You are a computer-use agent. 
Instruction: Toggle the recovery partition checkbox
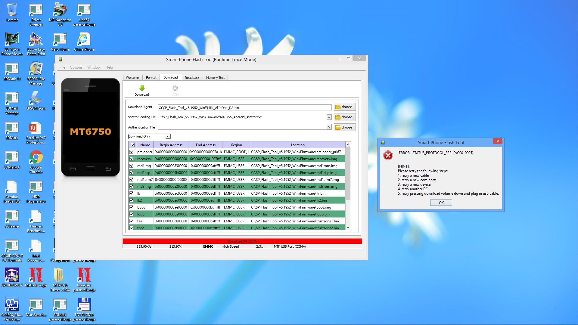132,159
